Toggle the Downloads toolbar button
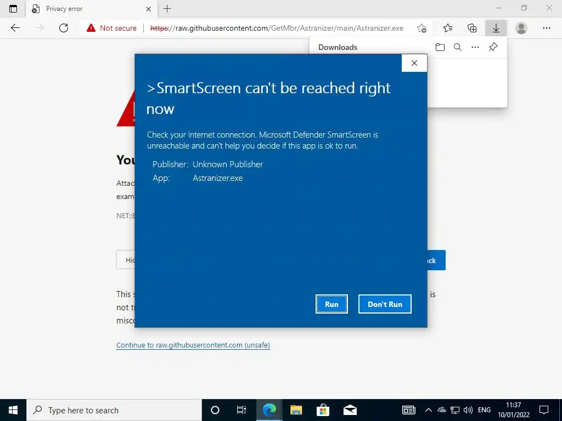The height and width of the screenshot is (421, 562). pyautogui.click(x=496, y=28)
